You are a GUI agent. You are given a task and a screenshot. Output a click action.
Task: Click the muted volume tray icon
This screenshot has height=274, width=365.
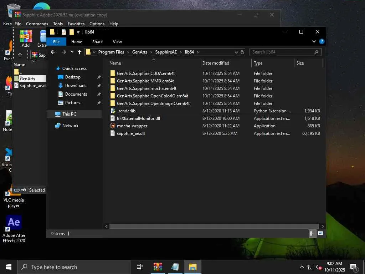[x=319, y=267]
